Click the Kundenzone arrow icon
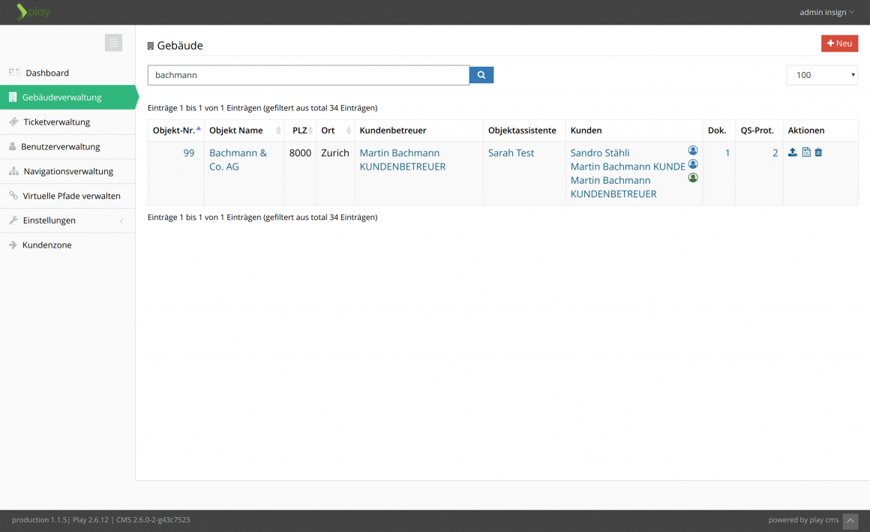The width and height of the screenshot is (870, 532). point(13,245)
